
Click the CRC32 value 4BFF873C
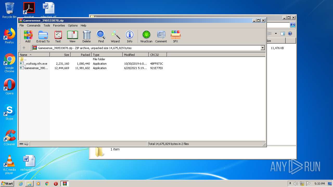157,64
